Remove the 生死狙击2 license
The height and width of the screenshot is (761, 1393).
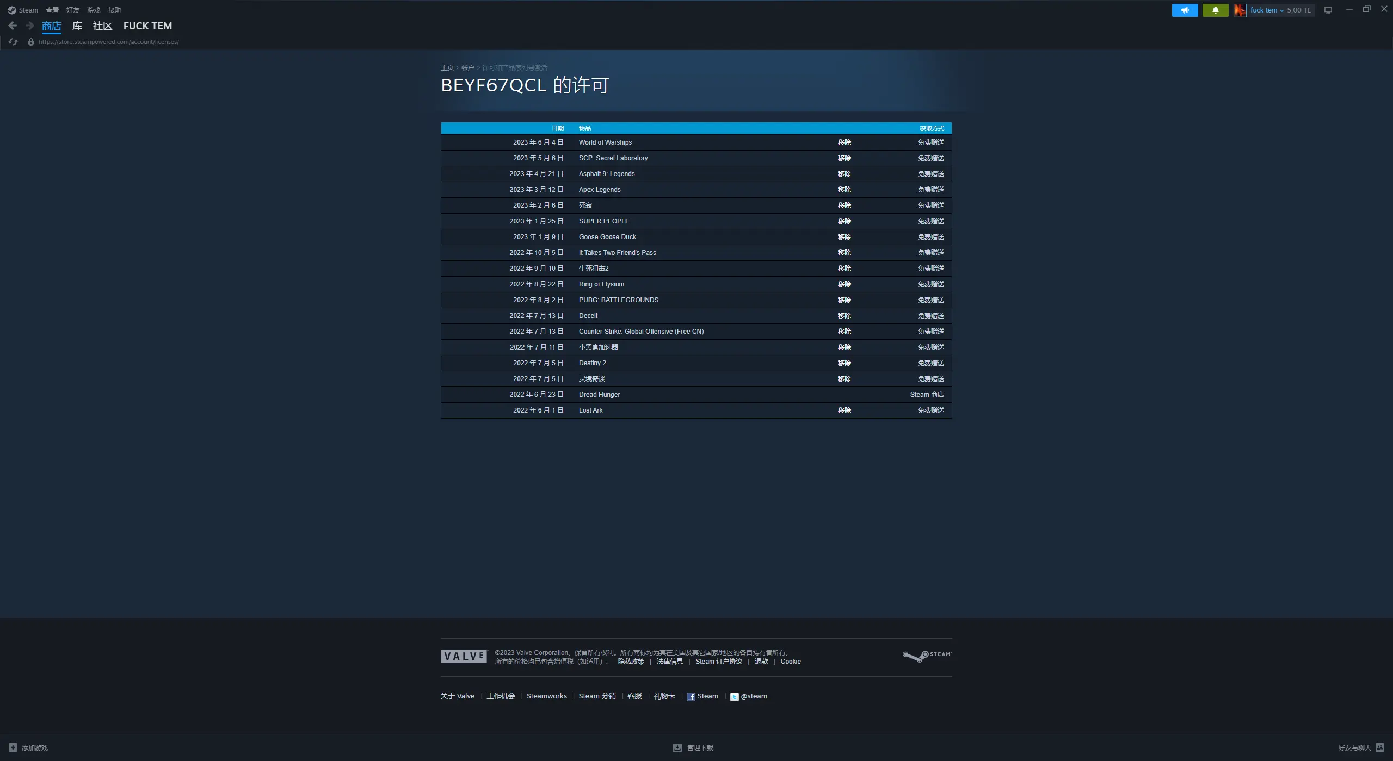845,268
